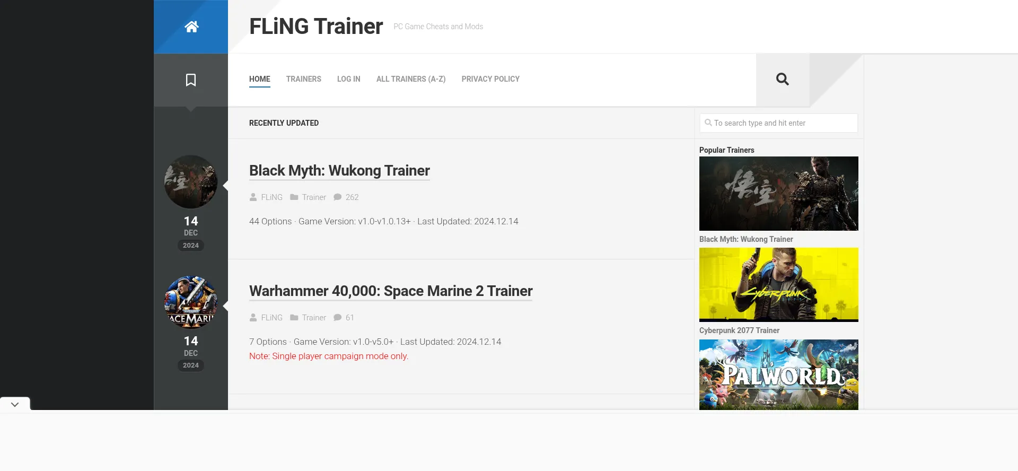
Task: Open Black Myth: Wukong Trainer post title
Action: coord(339,171)
